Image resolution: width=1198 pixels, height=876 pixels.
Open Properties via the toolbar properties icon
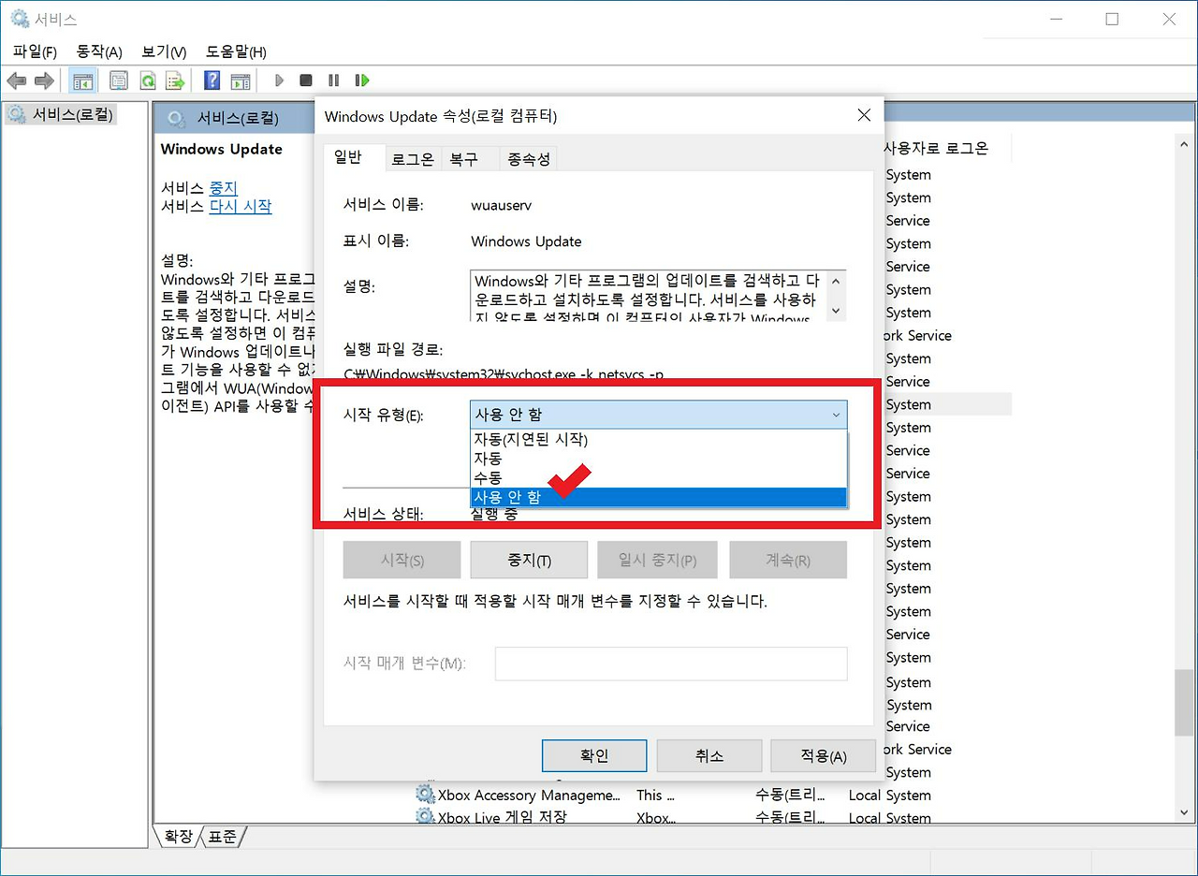click(119, 80)
